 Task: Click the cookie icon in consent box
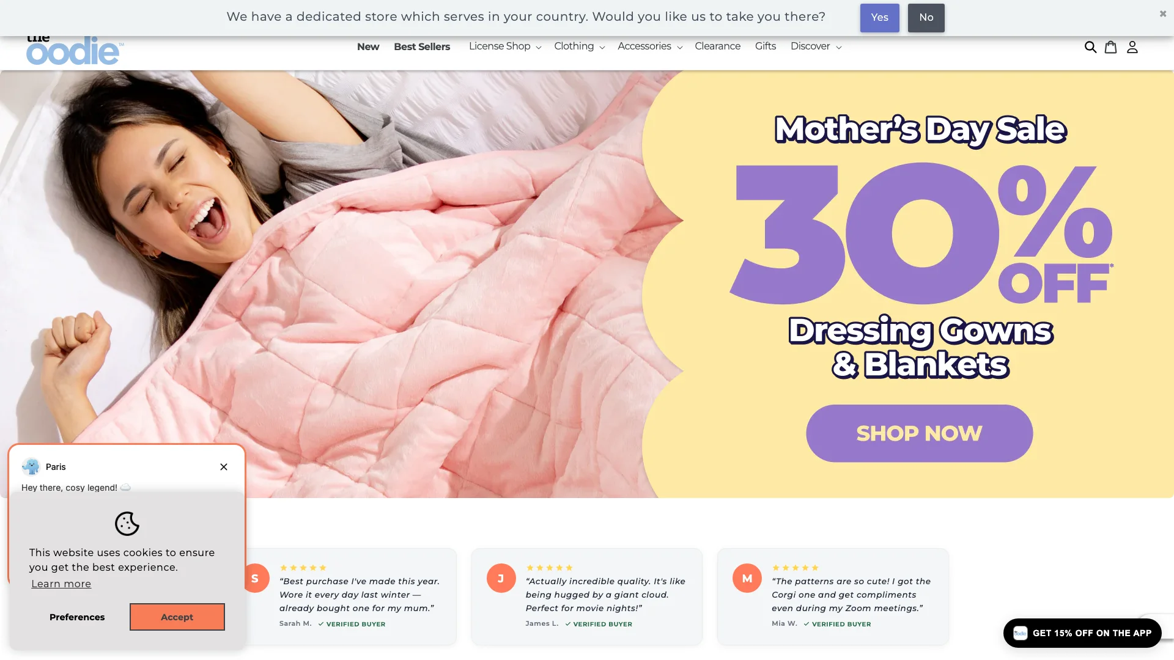tap(127, 524)
